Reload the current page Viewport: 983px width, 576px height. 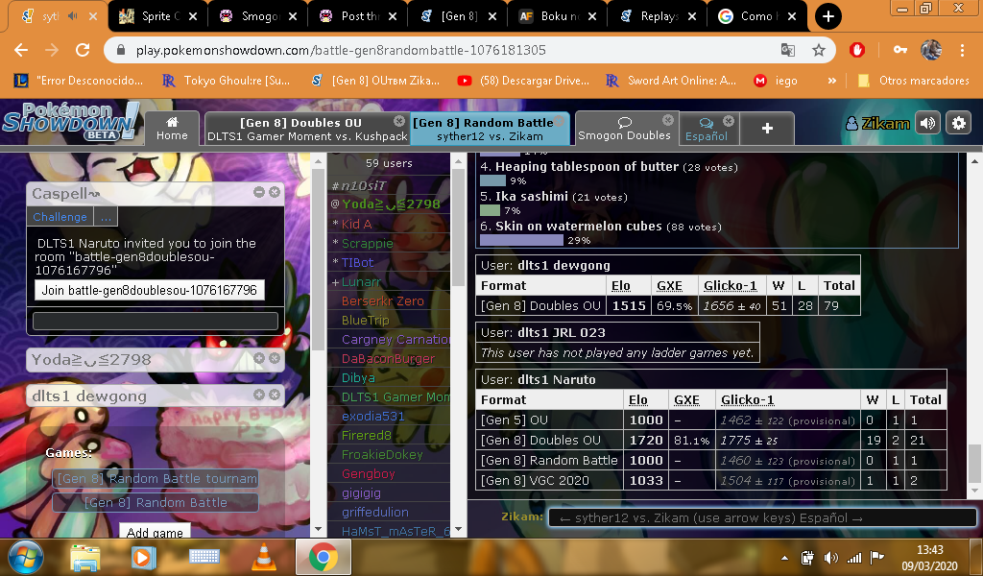pos(83,50)
